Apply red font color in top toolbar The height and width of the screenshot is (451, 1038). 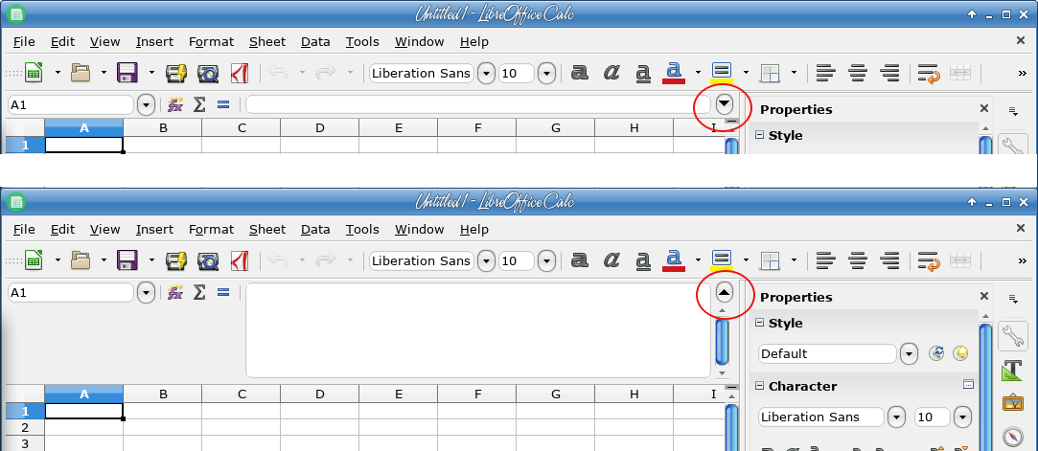coord(674,73)
